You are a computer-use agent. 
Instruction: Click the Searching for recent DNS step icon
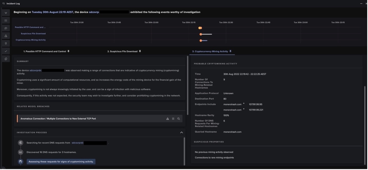21,143
